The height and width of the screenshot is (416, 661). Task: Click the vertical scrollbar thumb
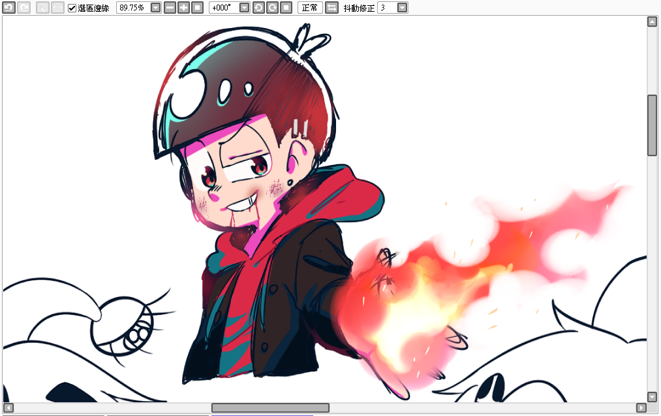(652, 125)
